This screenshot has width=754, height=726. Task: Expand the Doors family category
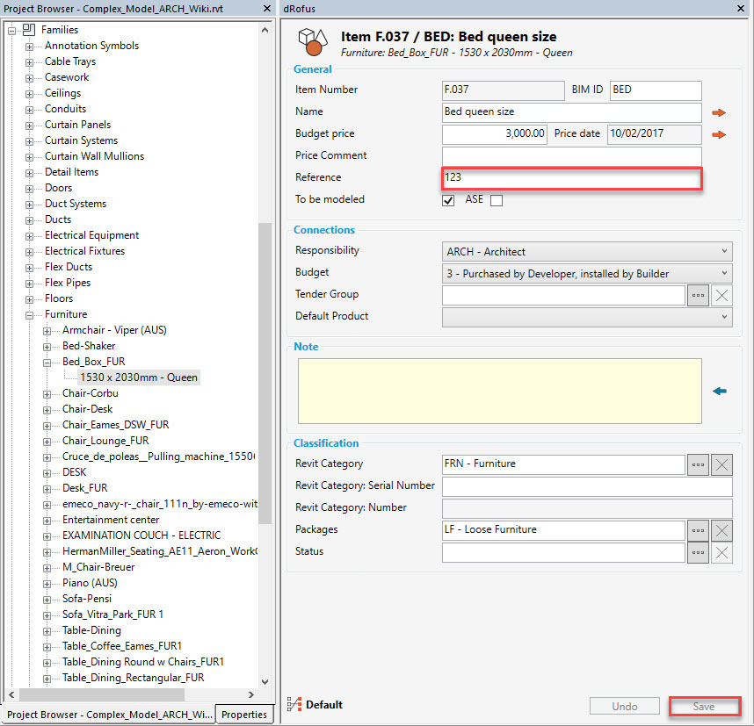click(30, 188)
